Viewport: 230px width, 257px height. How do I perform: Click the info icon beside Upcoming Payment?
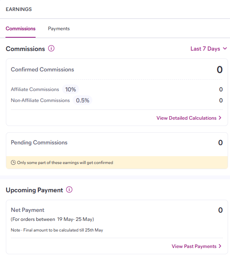pos(69,190)
